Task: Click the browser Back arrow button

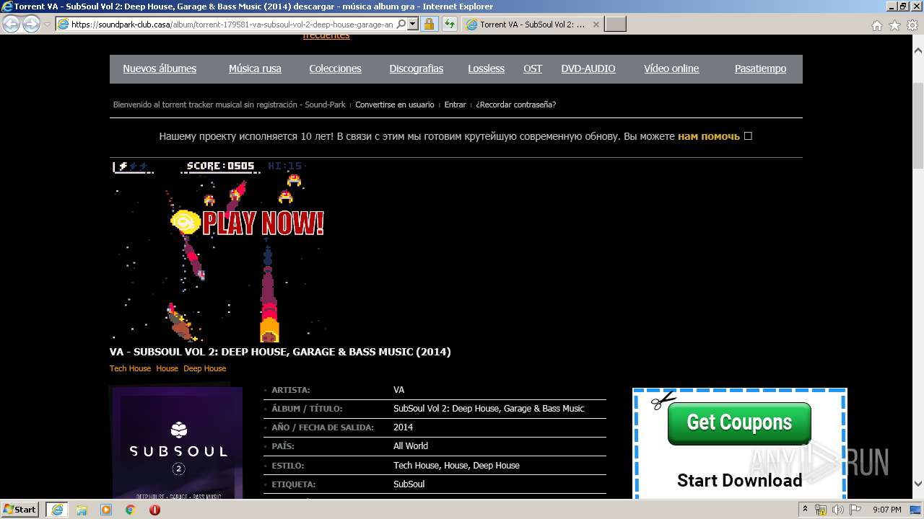Action: 11,25
